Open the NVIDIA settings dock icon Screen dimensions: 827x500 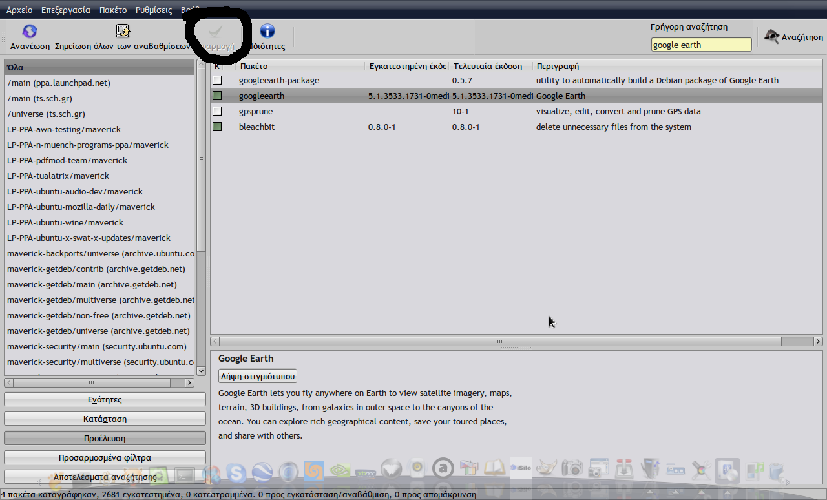pyautogui.click(x=340, y=471)
